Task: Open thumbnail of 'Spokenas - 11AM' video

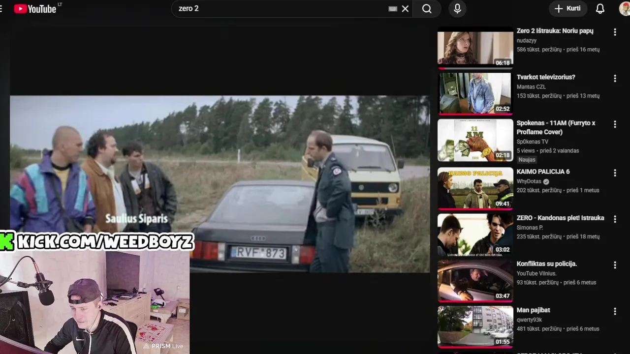Action: (x=475, y=140)
